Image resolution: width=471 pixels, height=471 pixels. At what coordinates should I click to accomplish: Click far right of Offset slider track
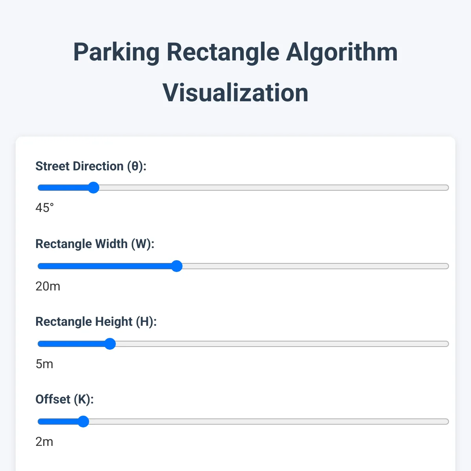[445, 421]
